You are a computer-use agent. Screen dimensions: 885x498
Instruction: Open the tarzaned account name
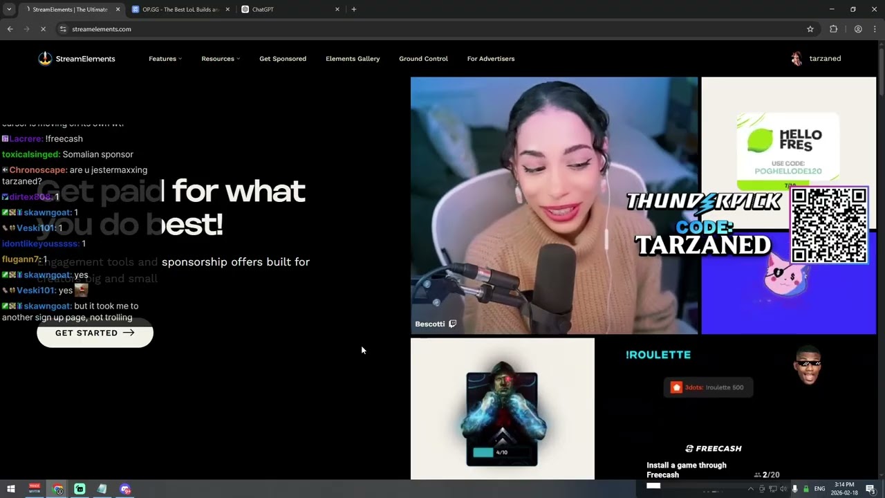[825, 59]
